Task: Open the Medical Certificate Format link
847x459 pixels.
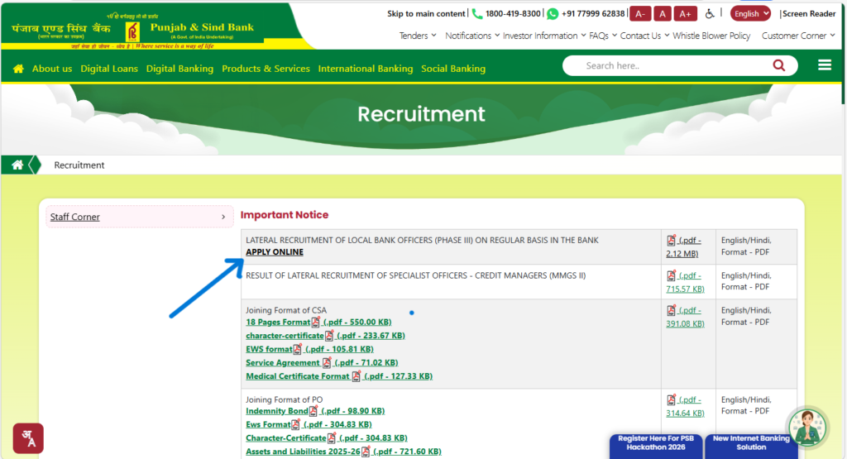Action: point(298,376)
